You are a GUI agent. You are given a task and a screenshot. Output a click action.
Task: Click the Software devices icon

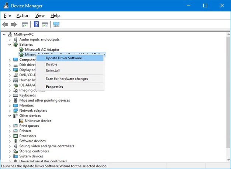pyautogui.click(x=15, y=141)
